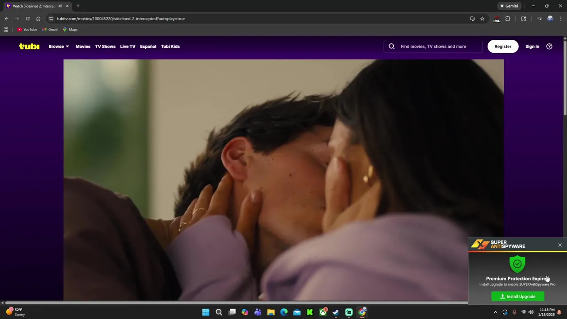Click the tubitv.com address bar URL
This screenshot has height=319, width=567.
(x=121, y=19)
